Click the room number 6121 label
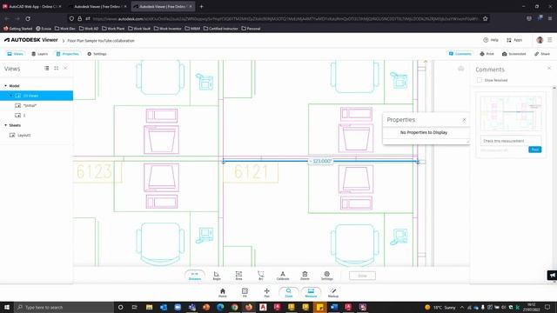Screen dimensions: 557x313 click(x=251, y=172)
